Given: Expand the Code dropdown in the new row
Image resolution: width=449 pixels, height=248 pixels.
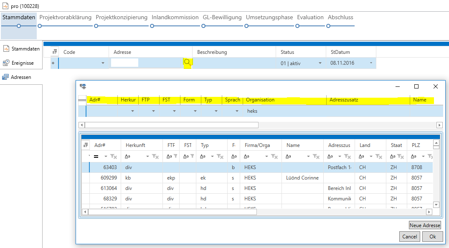Looking at the screenshot, I should [x=103, y=63].
